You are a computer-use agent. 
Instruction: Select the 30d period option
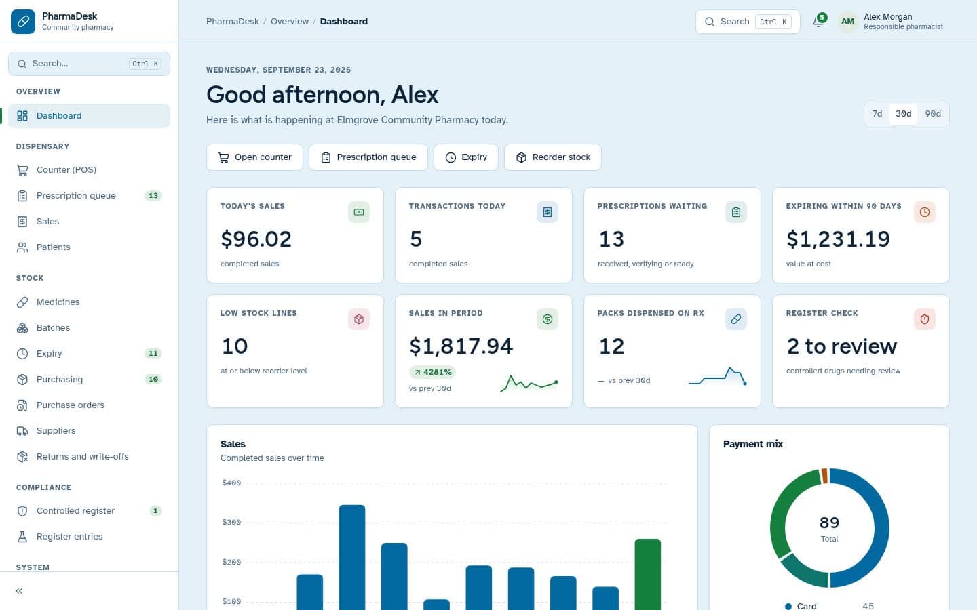pos(903,114)
